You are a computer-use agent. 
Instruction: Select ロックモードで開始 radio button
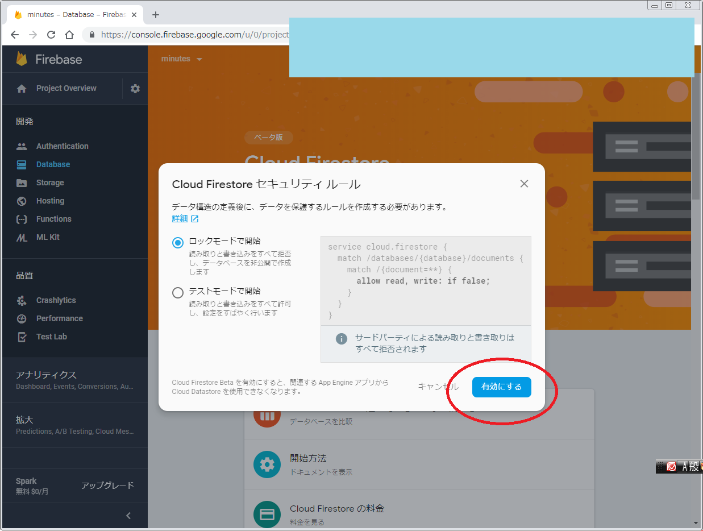178,243
